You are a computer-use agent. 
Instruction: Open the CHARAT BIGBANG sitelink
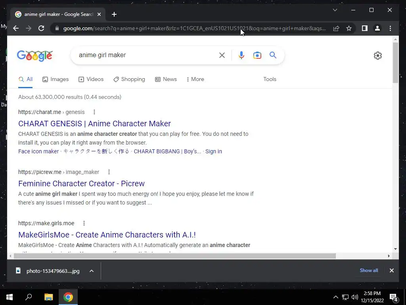[x=167, y=151]
